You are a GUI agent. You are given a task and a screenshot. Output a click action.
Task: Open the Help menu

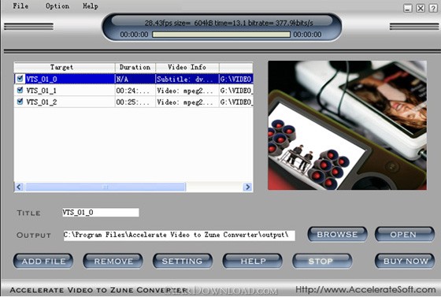[x=91, y=6]
